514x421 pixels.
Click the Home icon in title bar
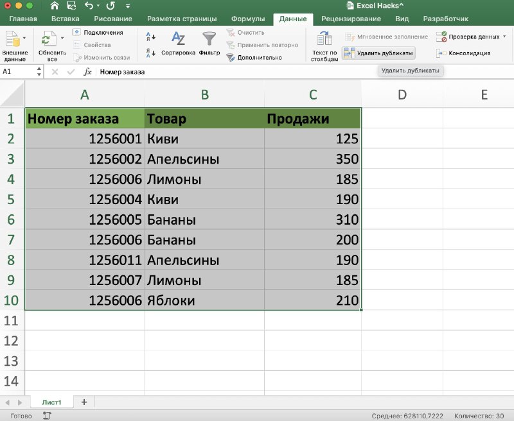[55, 6]
